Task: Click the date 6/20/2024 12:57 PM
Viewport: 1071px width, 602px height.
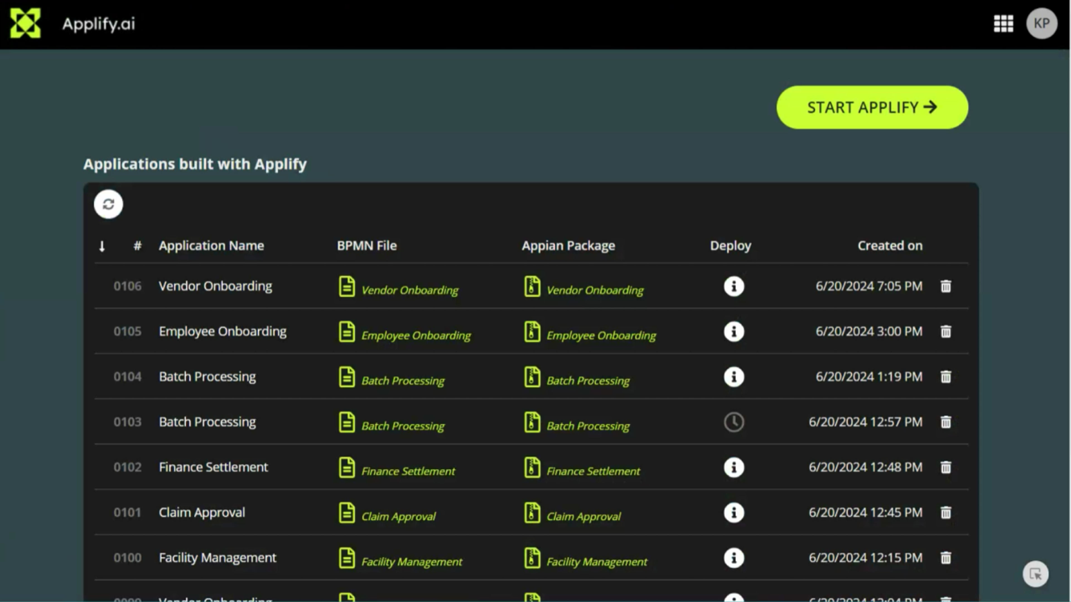Action: tap(865, 422)
